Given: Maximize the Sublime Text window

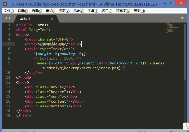Looking at the screenshot, I should coord(172,3).
